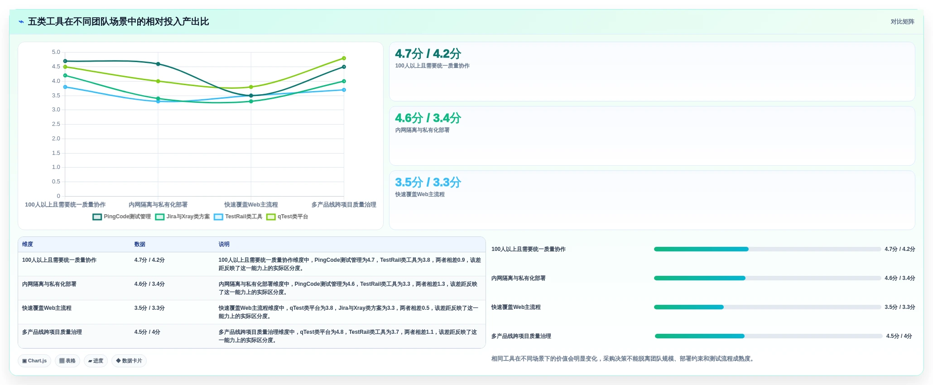The width and height of the screenshot is (933, 385).
Task: Click the 表格 tag
Action: 67,361
